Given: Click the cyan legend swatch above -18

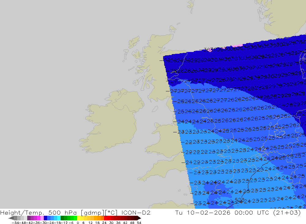Looking at the screenshot, I should (59, 218).
